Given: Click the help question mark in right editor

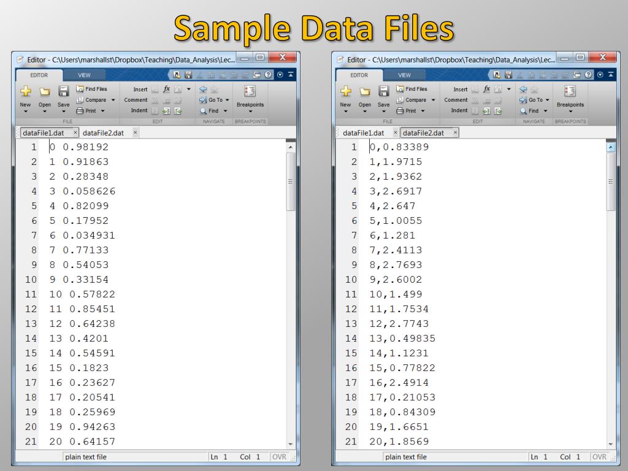Looking at the screenshot, I should point(588,74).
